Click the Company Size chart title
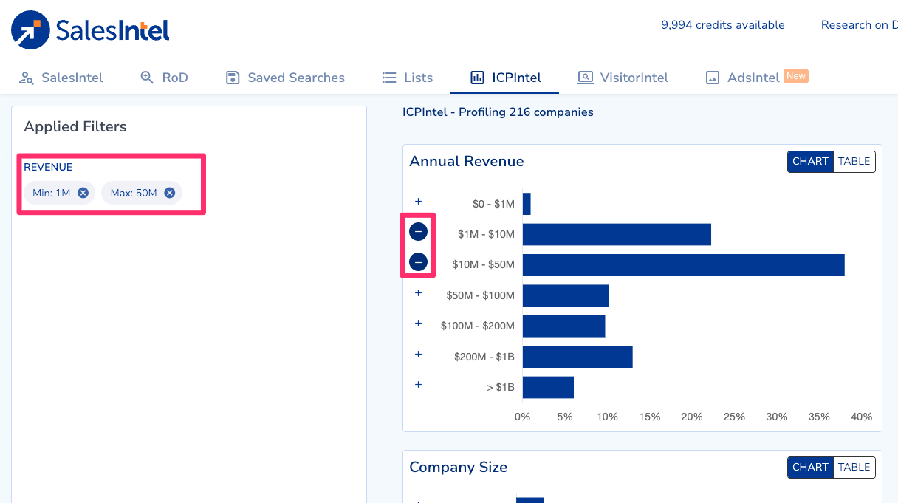This screenshot has width=898, height=503. pyautogui.click(x=459, y=468)
